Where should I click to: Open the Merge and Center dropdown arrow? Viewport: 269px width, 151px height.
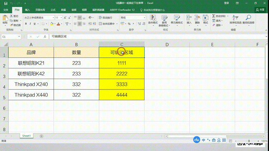[x=117, y=24]
